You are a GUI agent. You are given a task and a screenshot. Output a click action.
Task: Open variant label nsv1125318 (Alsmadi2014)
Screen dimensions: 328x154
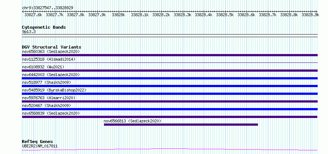[49, 59]
